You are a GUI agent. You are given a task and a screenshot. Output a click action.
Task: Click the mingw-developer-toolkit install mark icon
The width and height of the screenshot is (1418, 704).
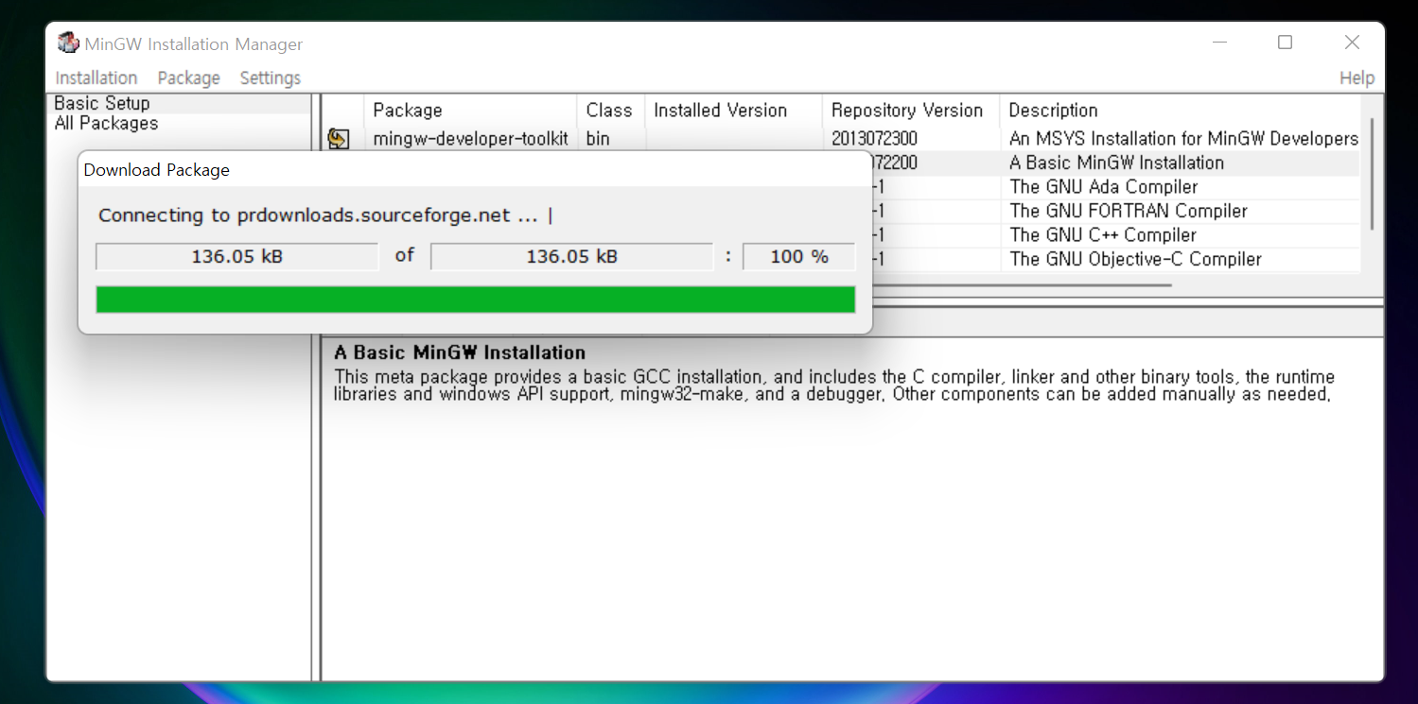(338, 139)
